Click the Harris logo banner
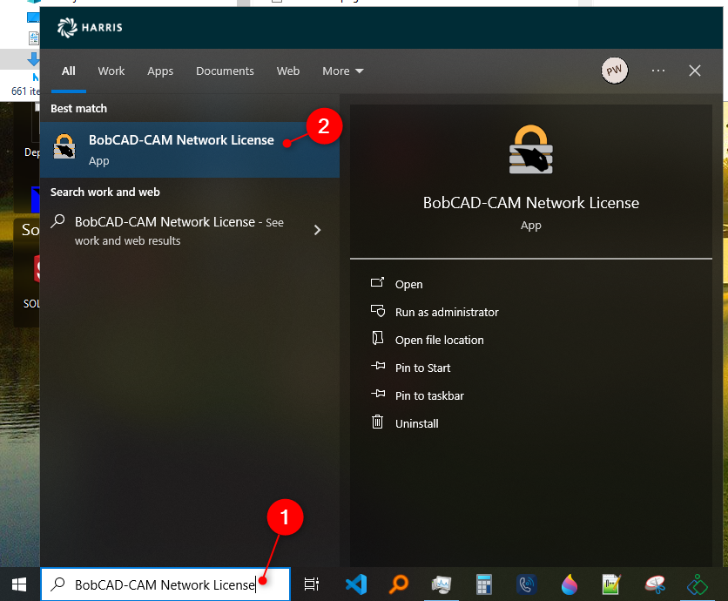This screenshot has width=728, height=601. 88,27
